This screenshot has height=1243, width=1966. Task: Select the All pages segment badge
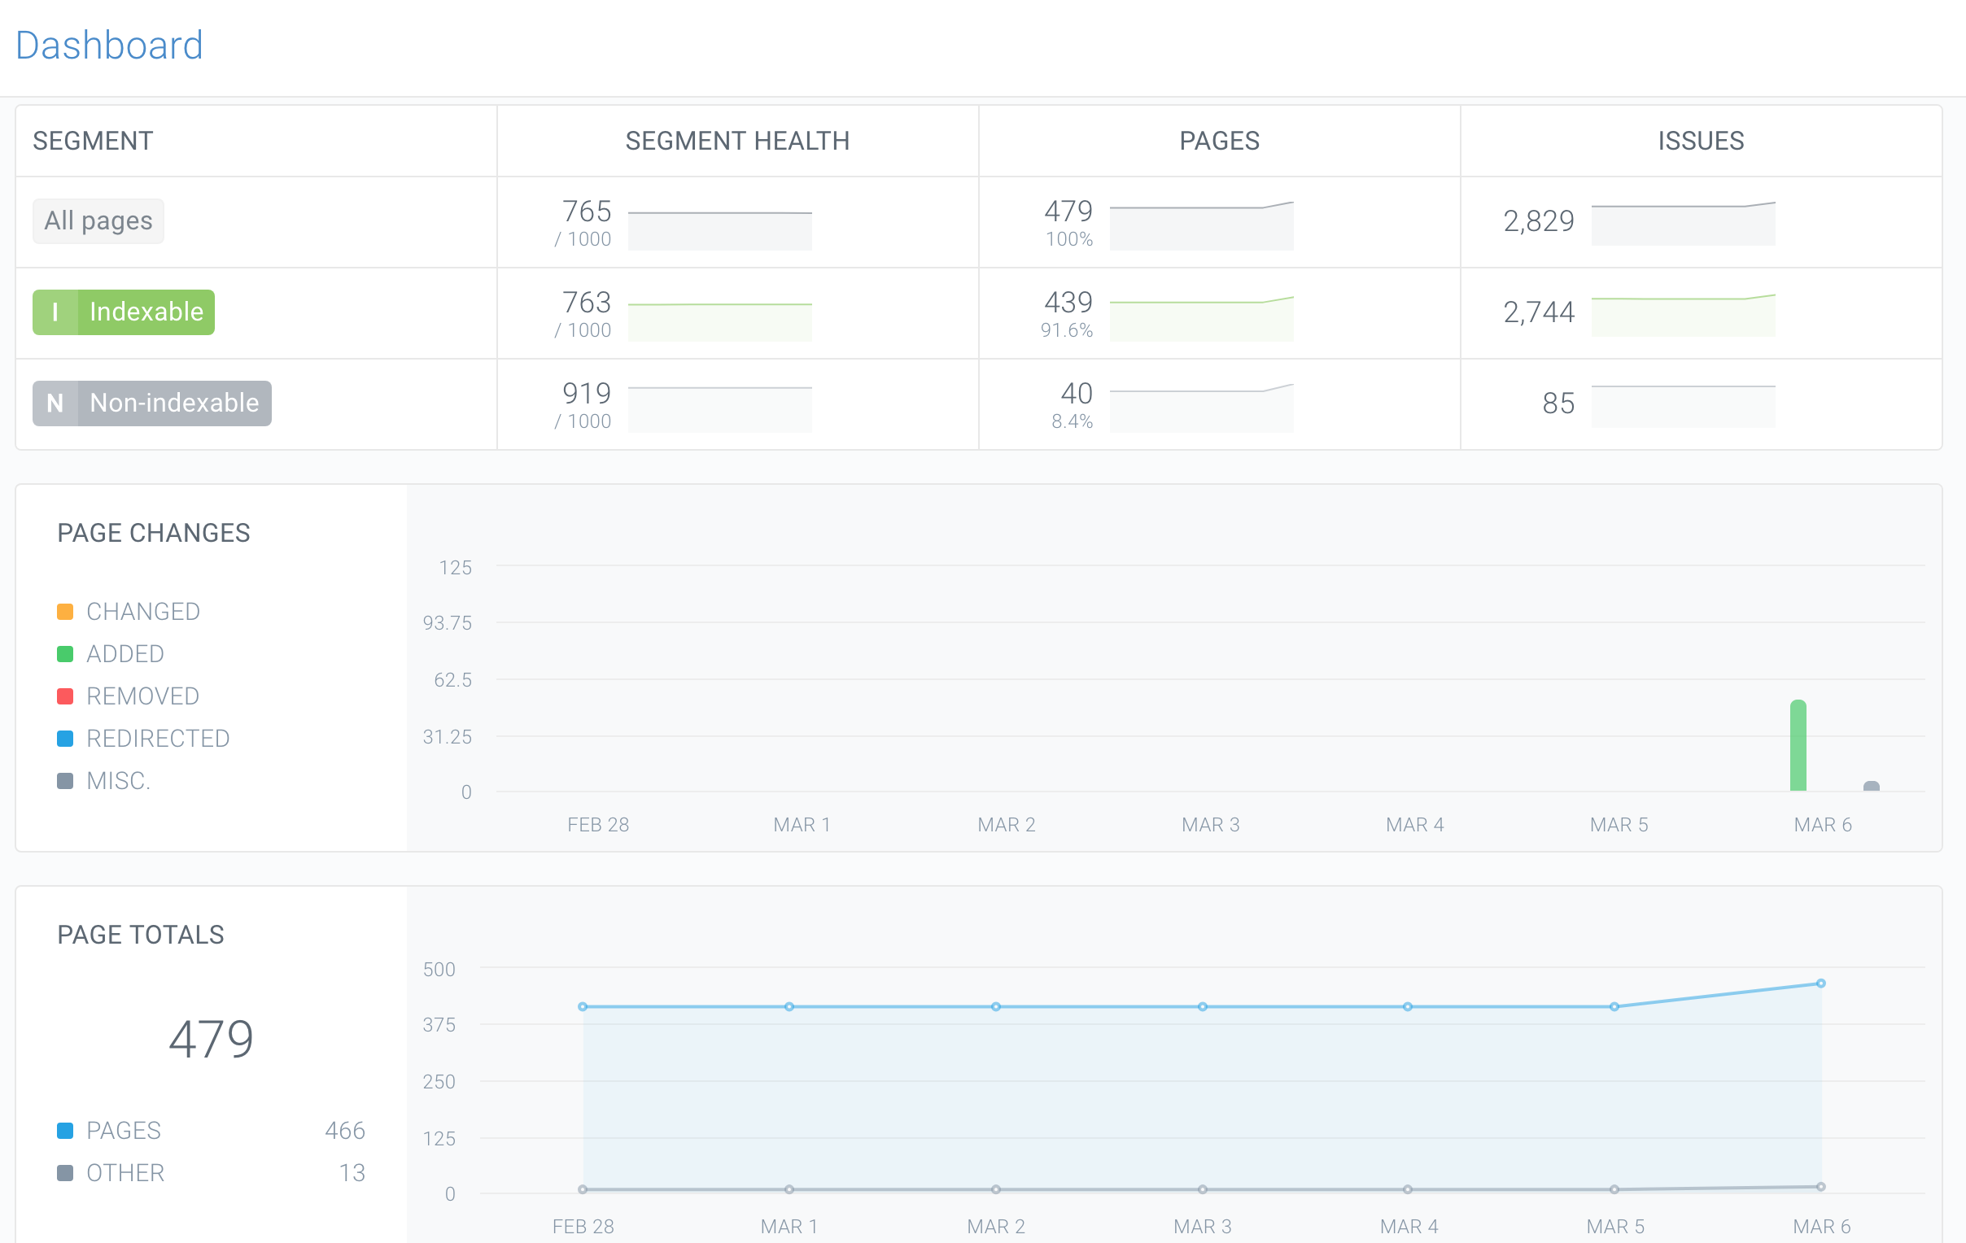point(98,221)
